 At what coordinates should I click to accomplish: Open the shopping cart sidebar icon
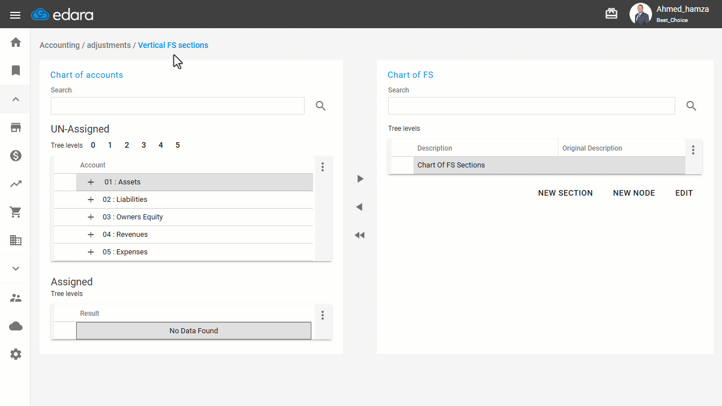(x=16, y=212)
